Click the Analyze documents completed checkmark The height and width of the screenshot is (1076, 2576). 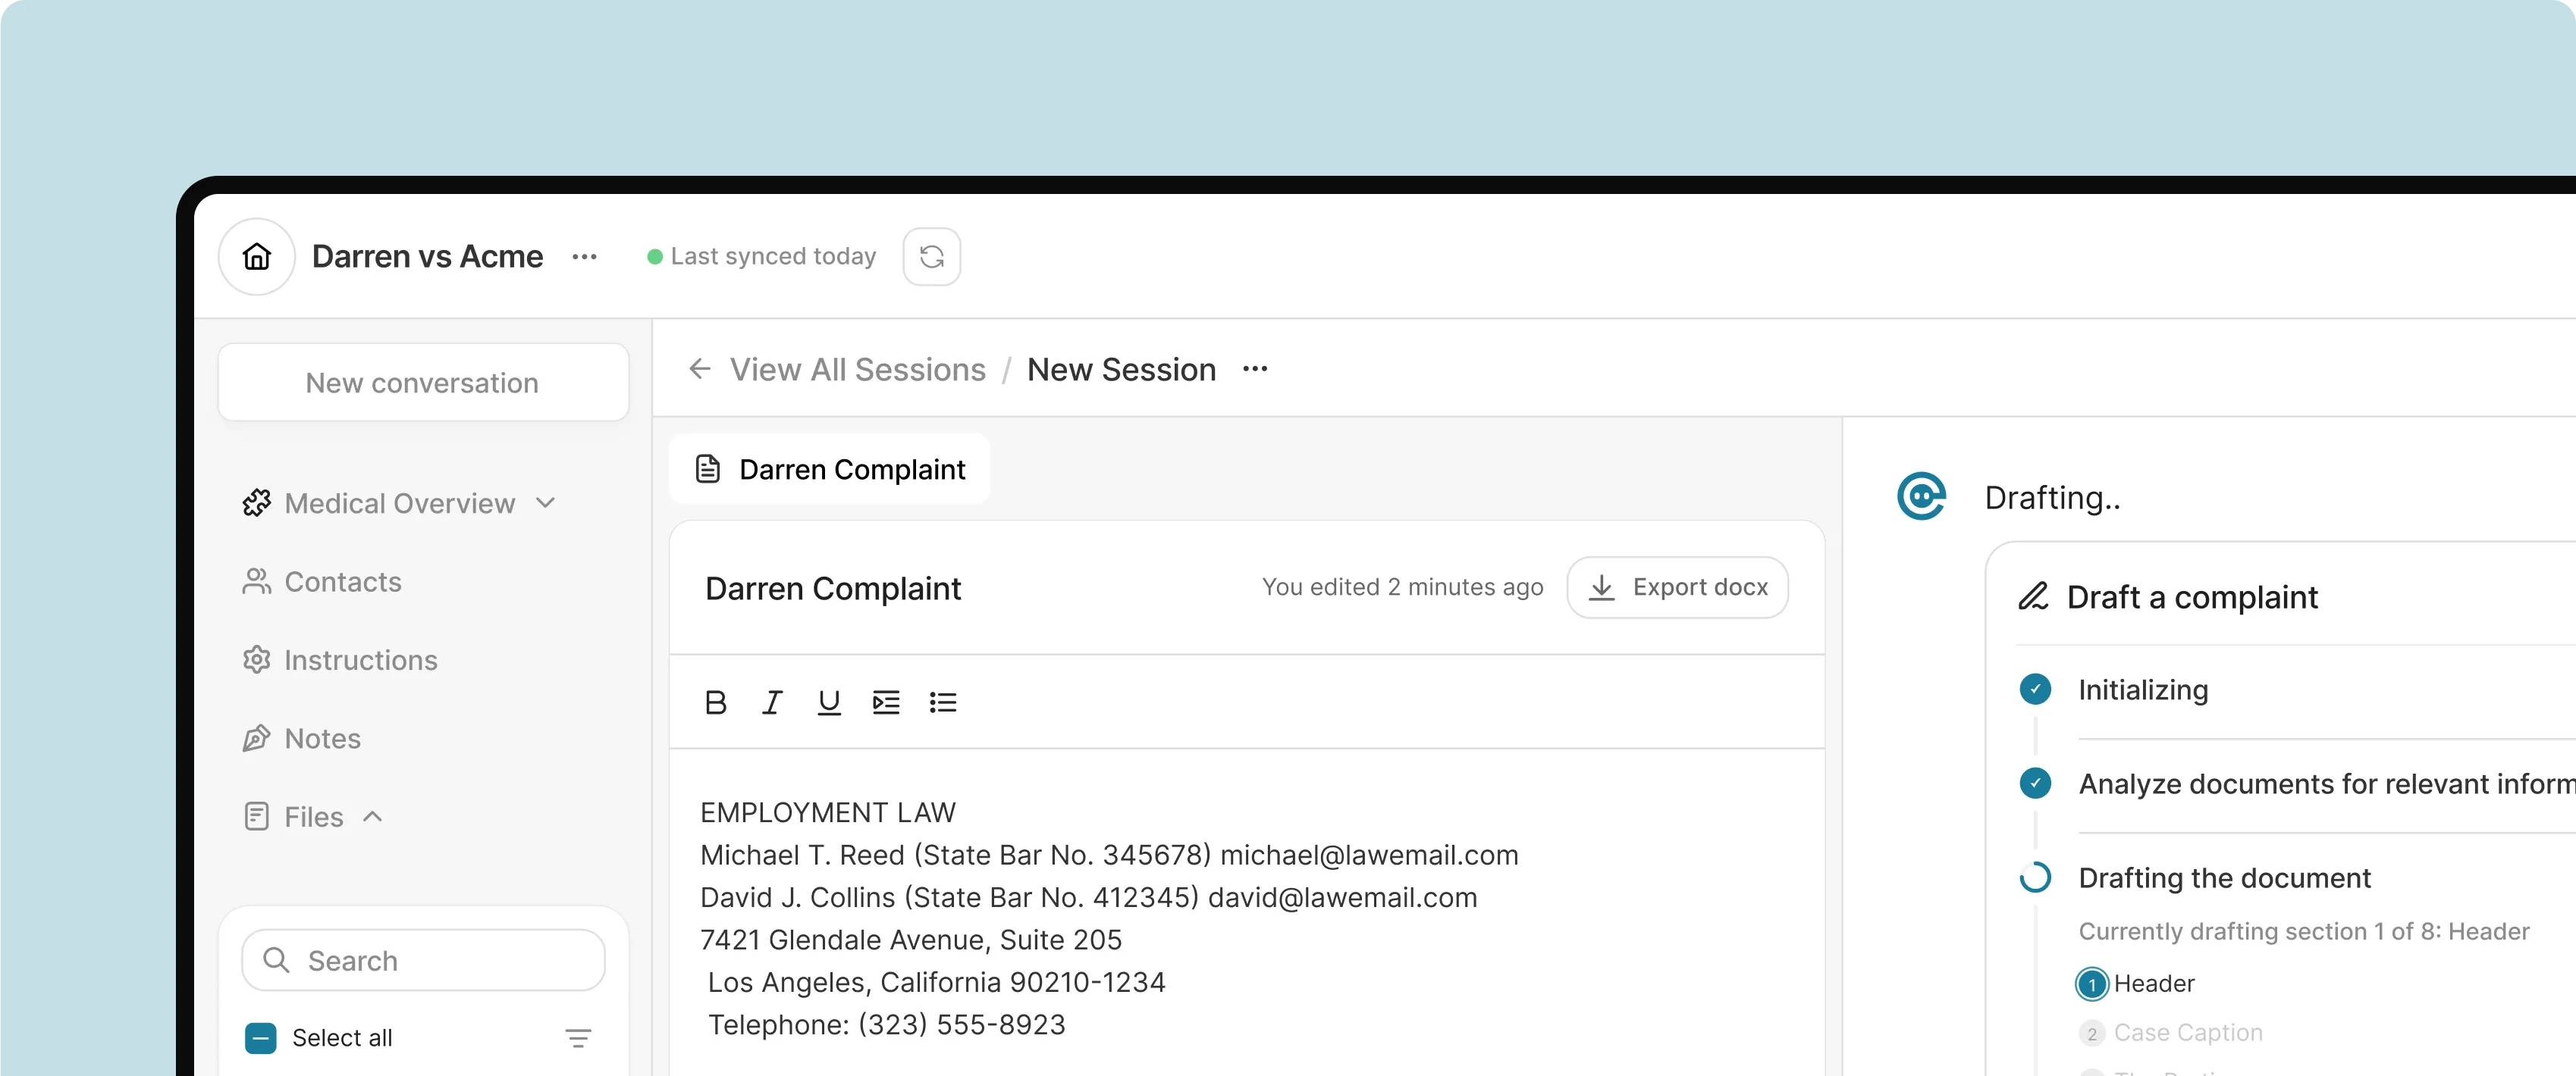(2035, 784)
